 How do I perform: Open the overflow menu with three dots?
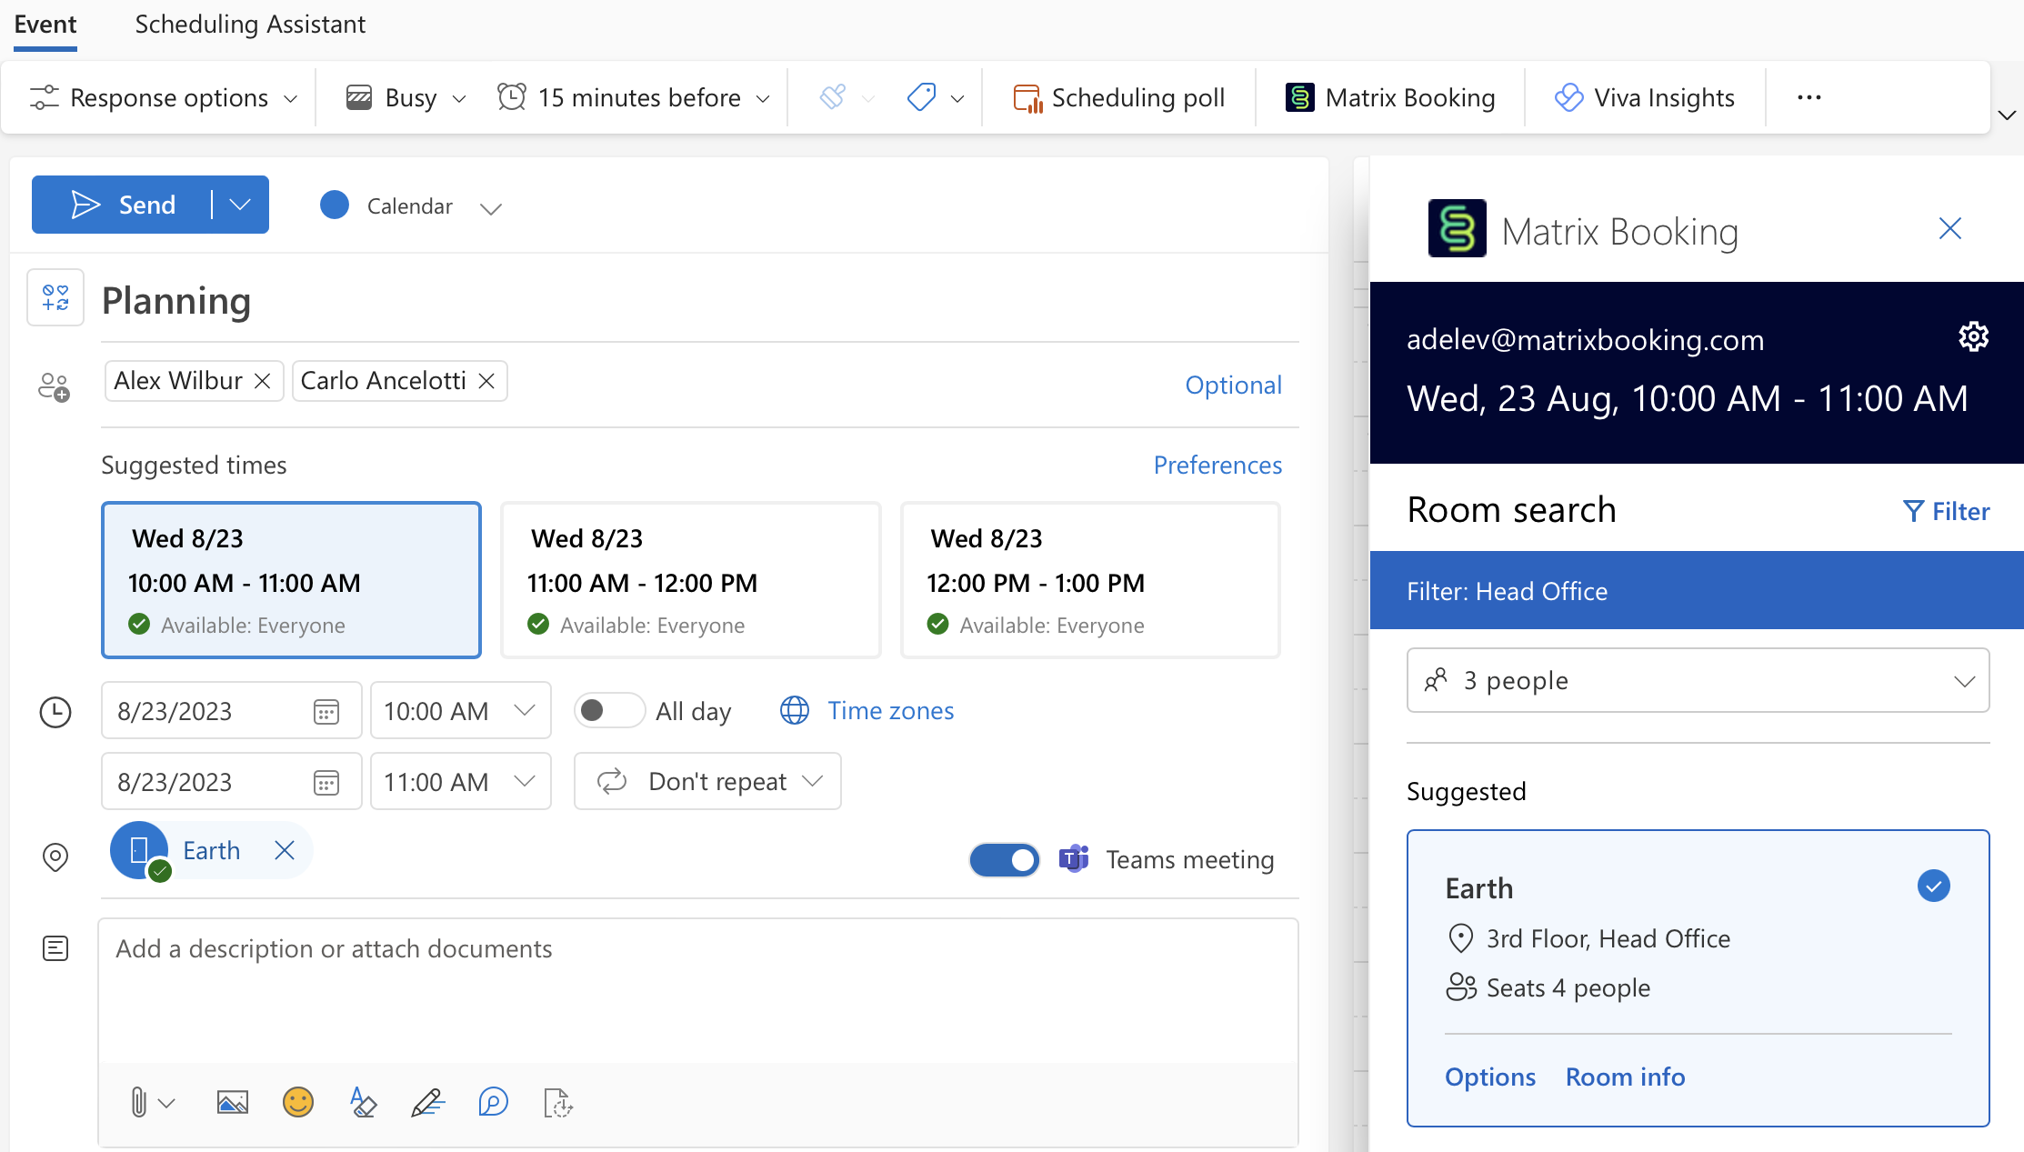point(1808,96)
